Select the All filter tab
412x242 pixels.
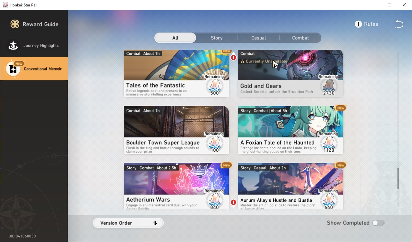[x=175, y=38]
